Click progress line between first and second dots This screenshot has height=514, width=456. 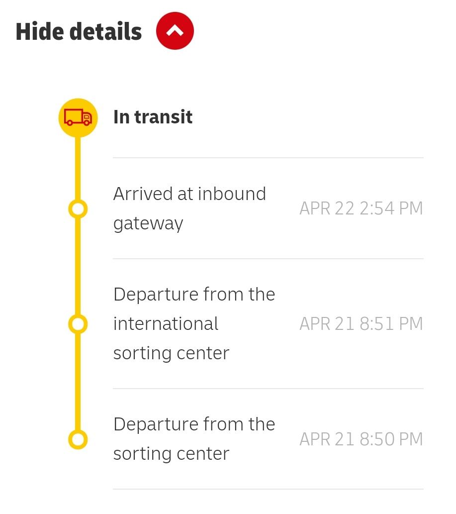tap(78, 266)
